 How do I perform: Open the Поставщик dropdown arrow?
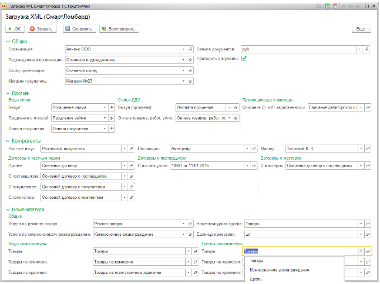[x=247, y=148]
